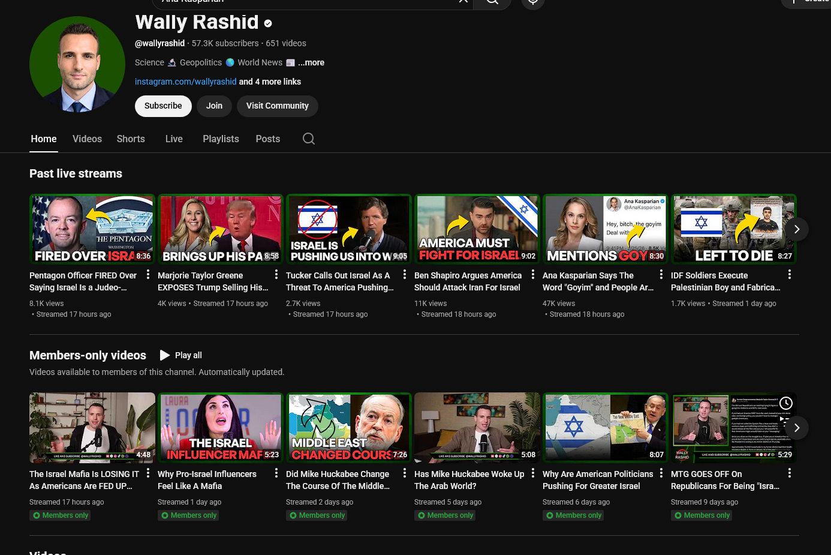Open more options for Pentagon Officer video
This screenshot has height=555, width=831.
click(148, 275)
